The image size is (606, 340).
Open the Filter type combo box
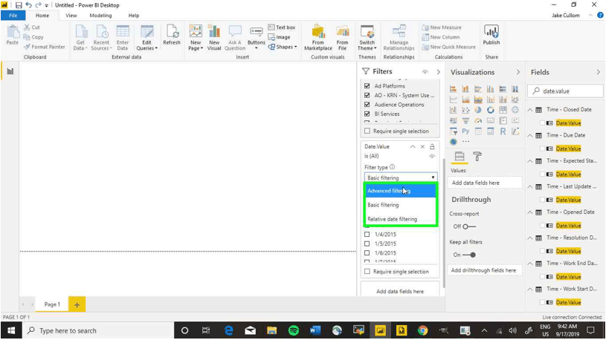[x=401, y=177]
